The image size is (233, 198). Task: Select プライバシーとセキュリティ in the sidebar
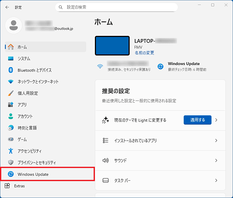coord(37,163)
